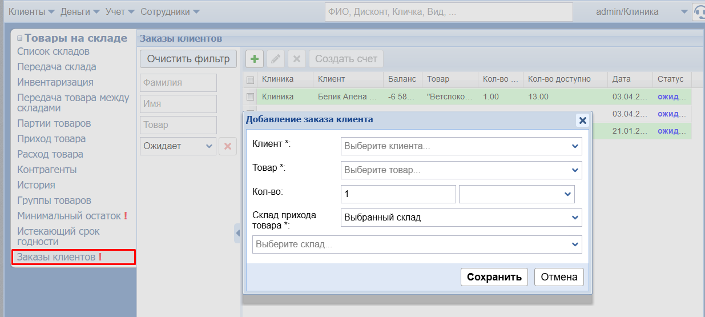Close the Добавление заказа клиента dialog
The image size is (705, 317).
[582, 120]
